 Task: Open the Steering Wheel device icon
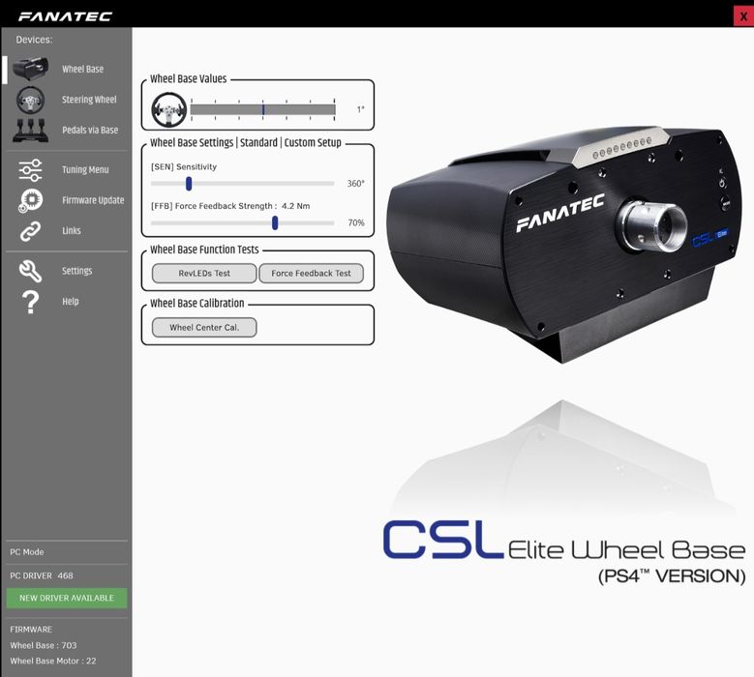[31, 100]
